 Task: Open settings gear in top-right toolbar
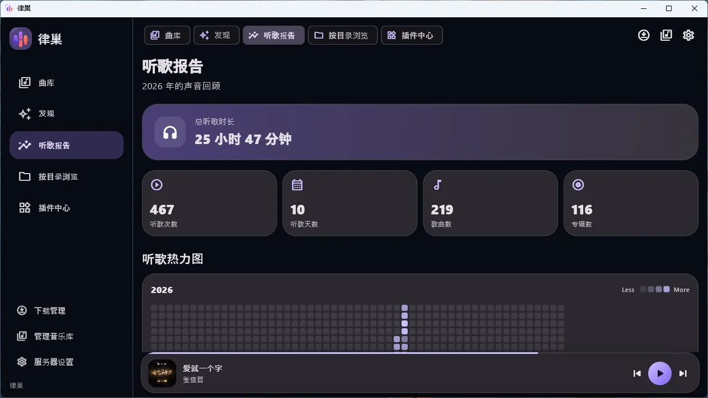tap(688, 35)
